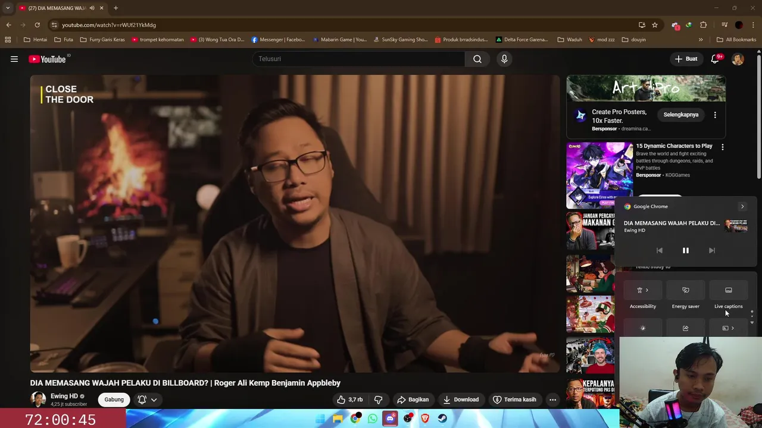Viewport: 762px width, 428px height.
Task: Click the Buat create button
Action: 686,59
